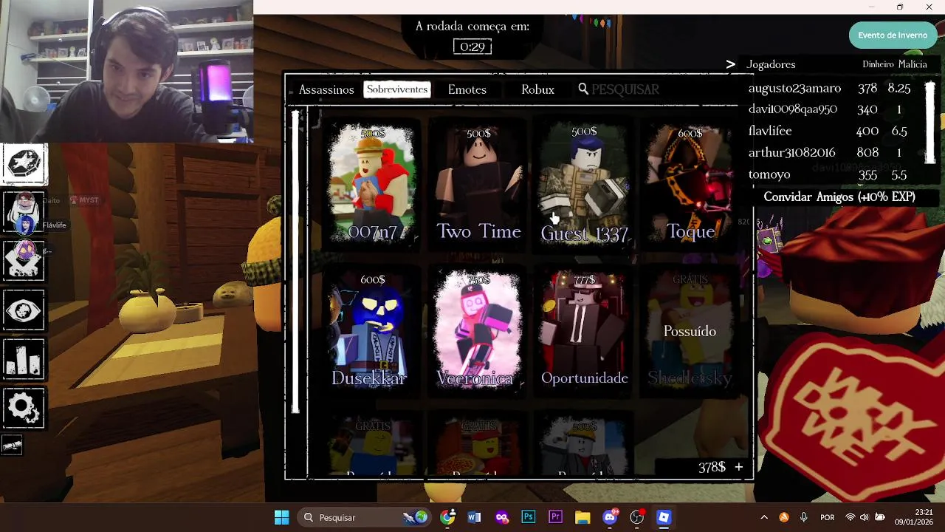Click the PESQUISAR search field
The height and width of the screenshot is (532, 945).
tap(625, 89)
